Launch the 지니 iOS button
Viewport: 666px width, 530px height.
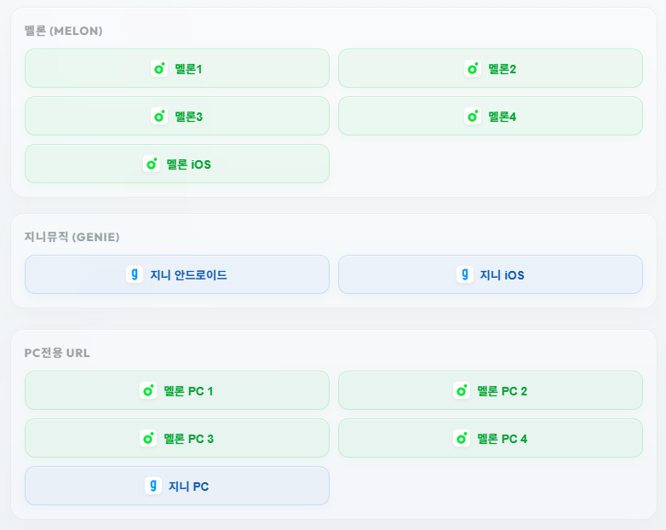[491, 274]
